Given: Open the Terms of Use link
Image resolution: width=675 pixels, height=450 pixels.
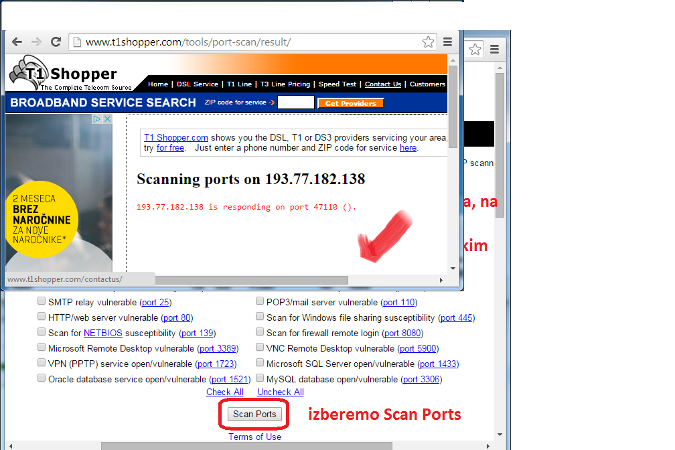Looking at the screenshot, I should tap(255, 437).
